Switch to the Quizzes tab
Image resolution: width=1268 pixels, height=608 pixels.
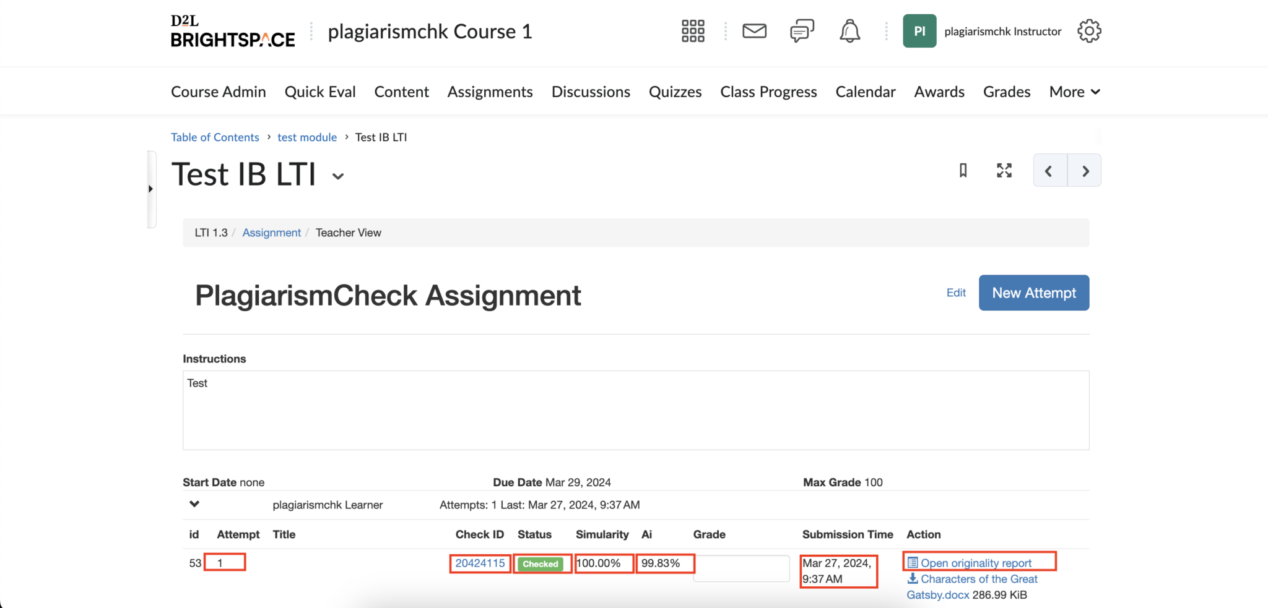[675, 91]
